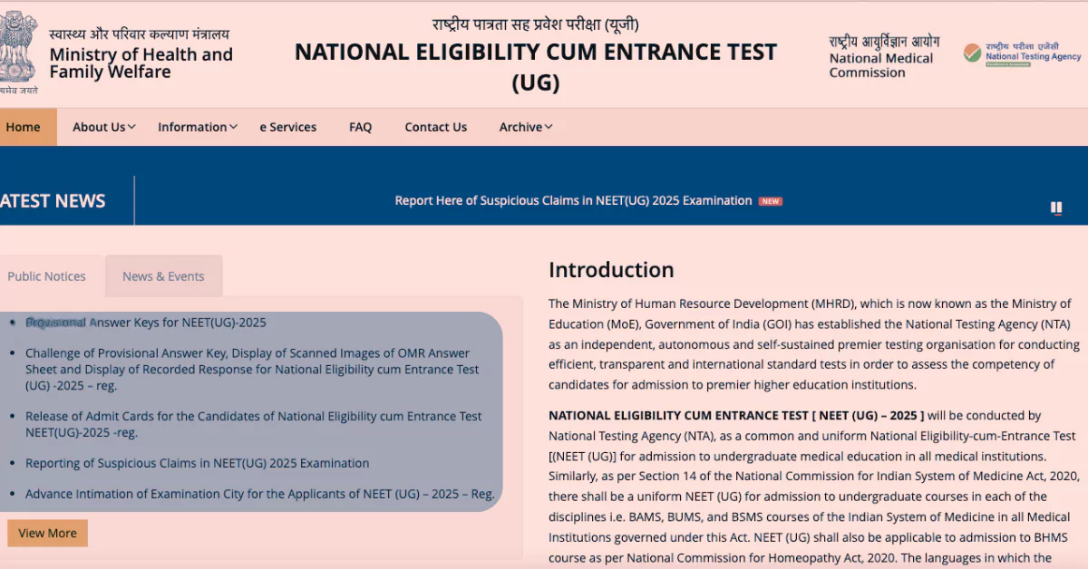Expand the Archive dropdown menu
Viewport: 1088px width, 569px height.
[526, 127]
